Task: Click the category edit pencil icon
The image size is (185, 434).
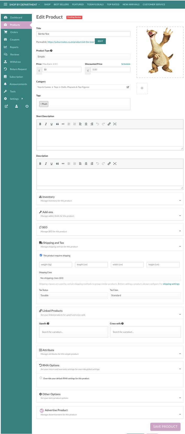Action: [x=128, y=87]
